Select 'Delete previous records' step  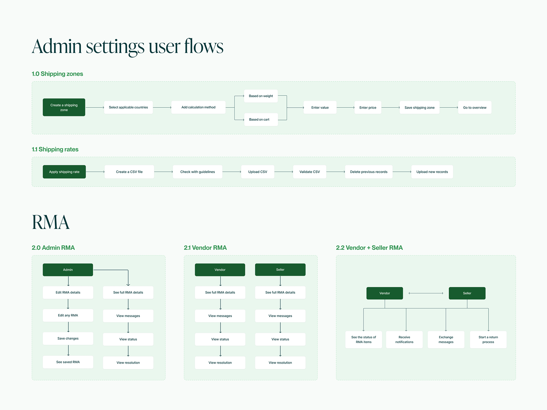click(x=369, y=172)
